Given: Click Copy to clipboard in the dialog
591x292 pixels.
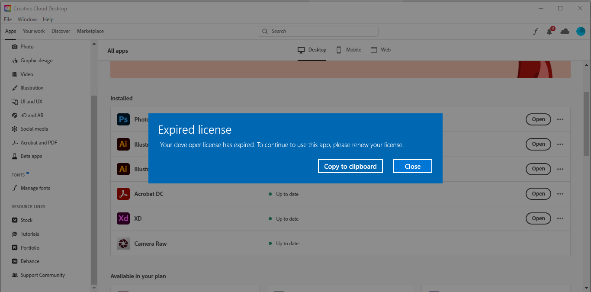Looking at the screenshot, I should coord(350,166).
